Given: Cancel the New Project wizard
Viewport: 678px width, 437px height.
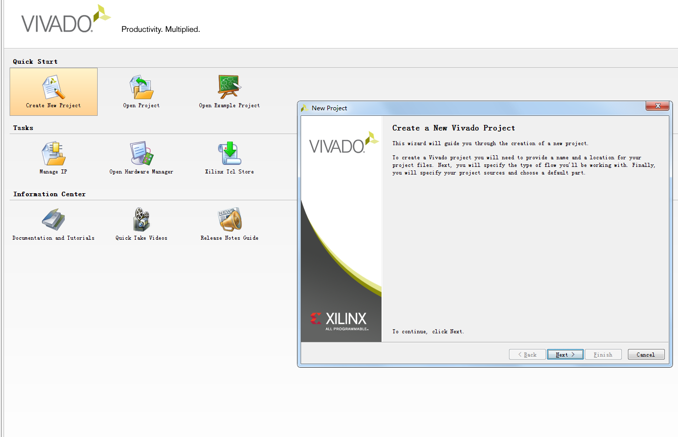Looking at the screenshot, I should pos(646,355).
